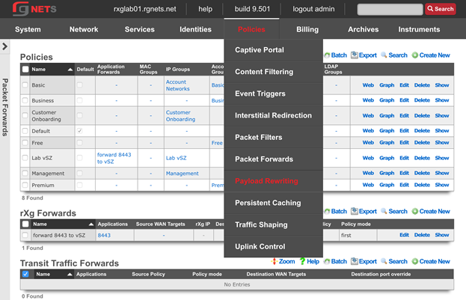This screenshot has width=466, height=300.
Task: Click Create New in rXg Forwards section
Action: [x=431, y=212]
